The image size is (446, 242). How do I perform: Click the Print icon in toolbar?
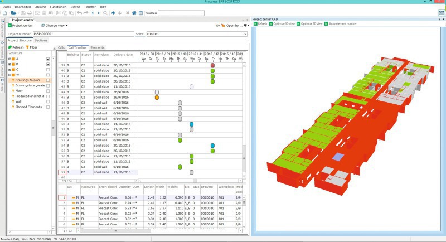tap(30, 13)
